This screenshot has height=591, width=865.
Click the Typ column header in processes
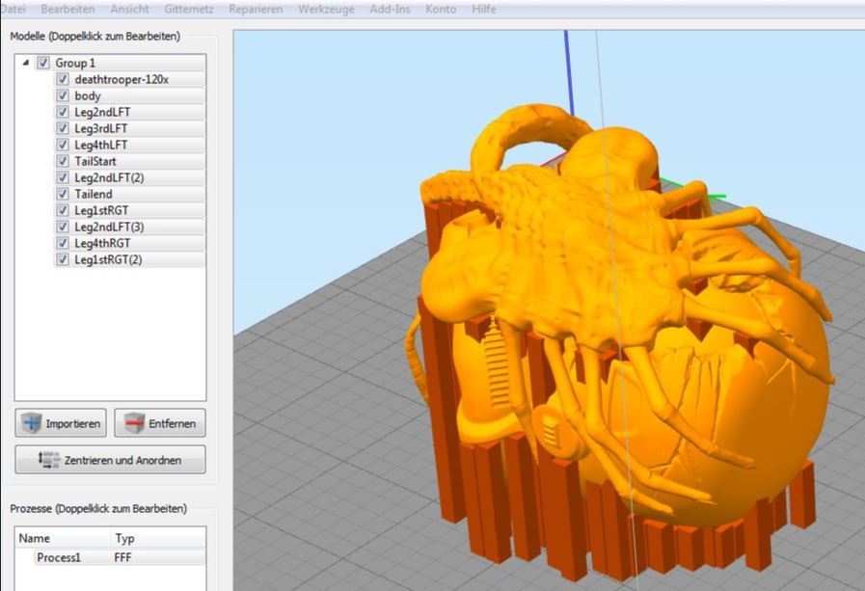tap(124, 538)
